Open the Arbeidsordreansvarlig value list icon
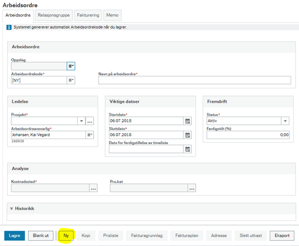Screen dimensions: 299x246 [x=90, y=135]
